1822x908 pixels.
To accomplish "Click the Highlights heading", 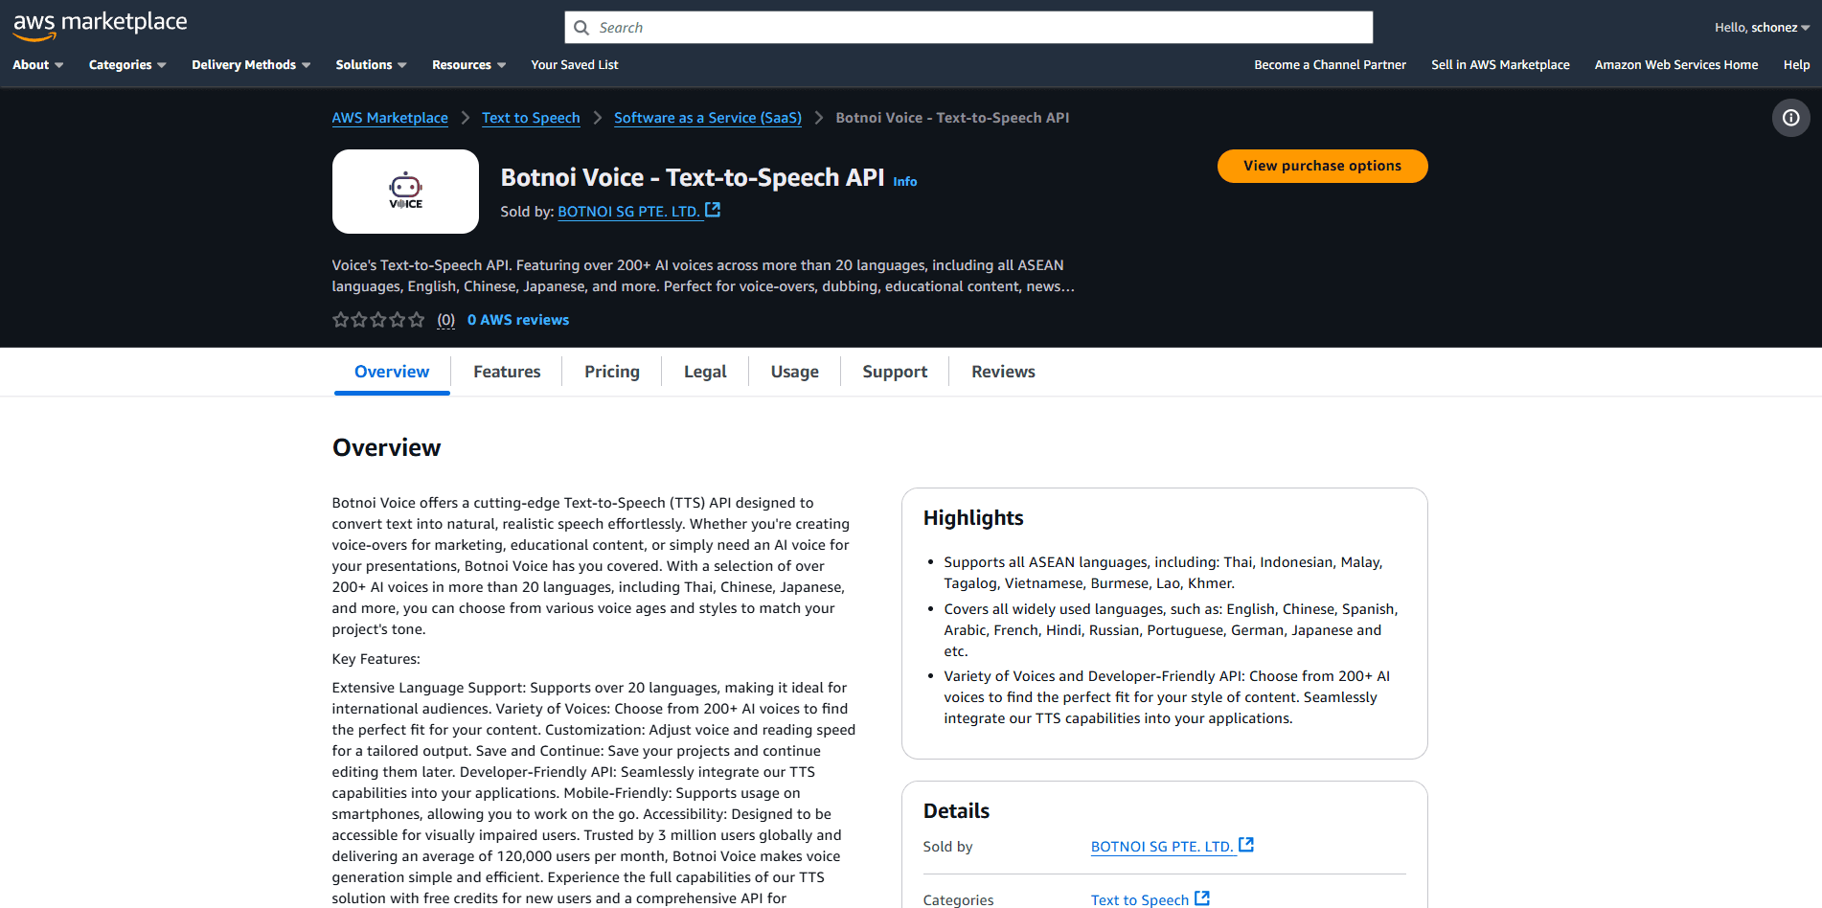I will click(x=973, y=518).
